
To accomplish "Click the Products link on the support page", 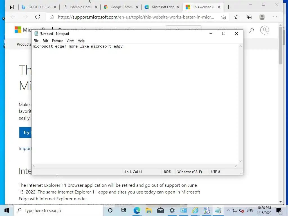I will point(24,44).
